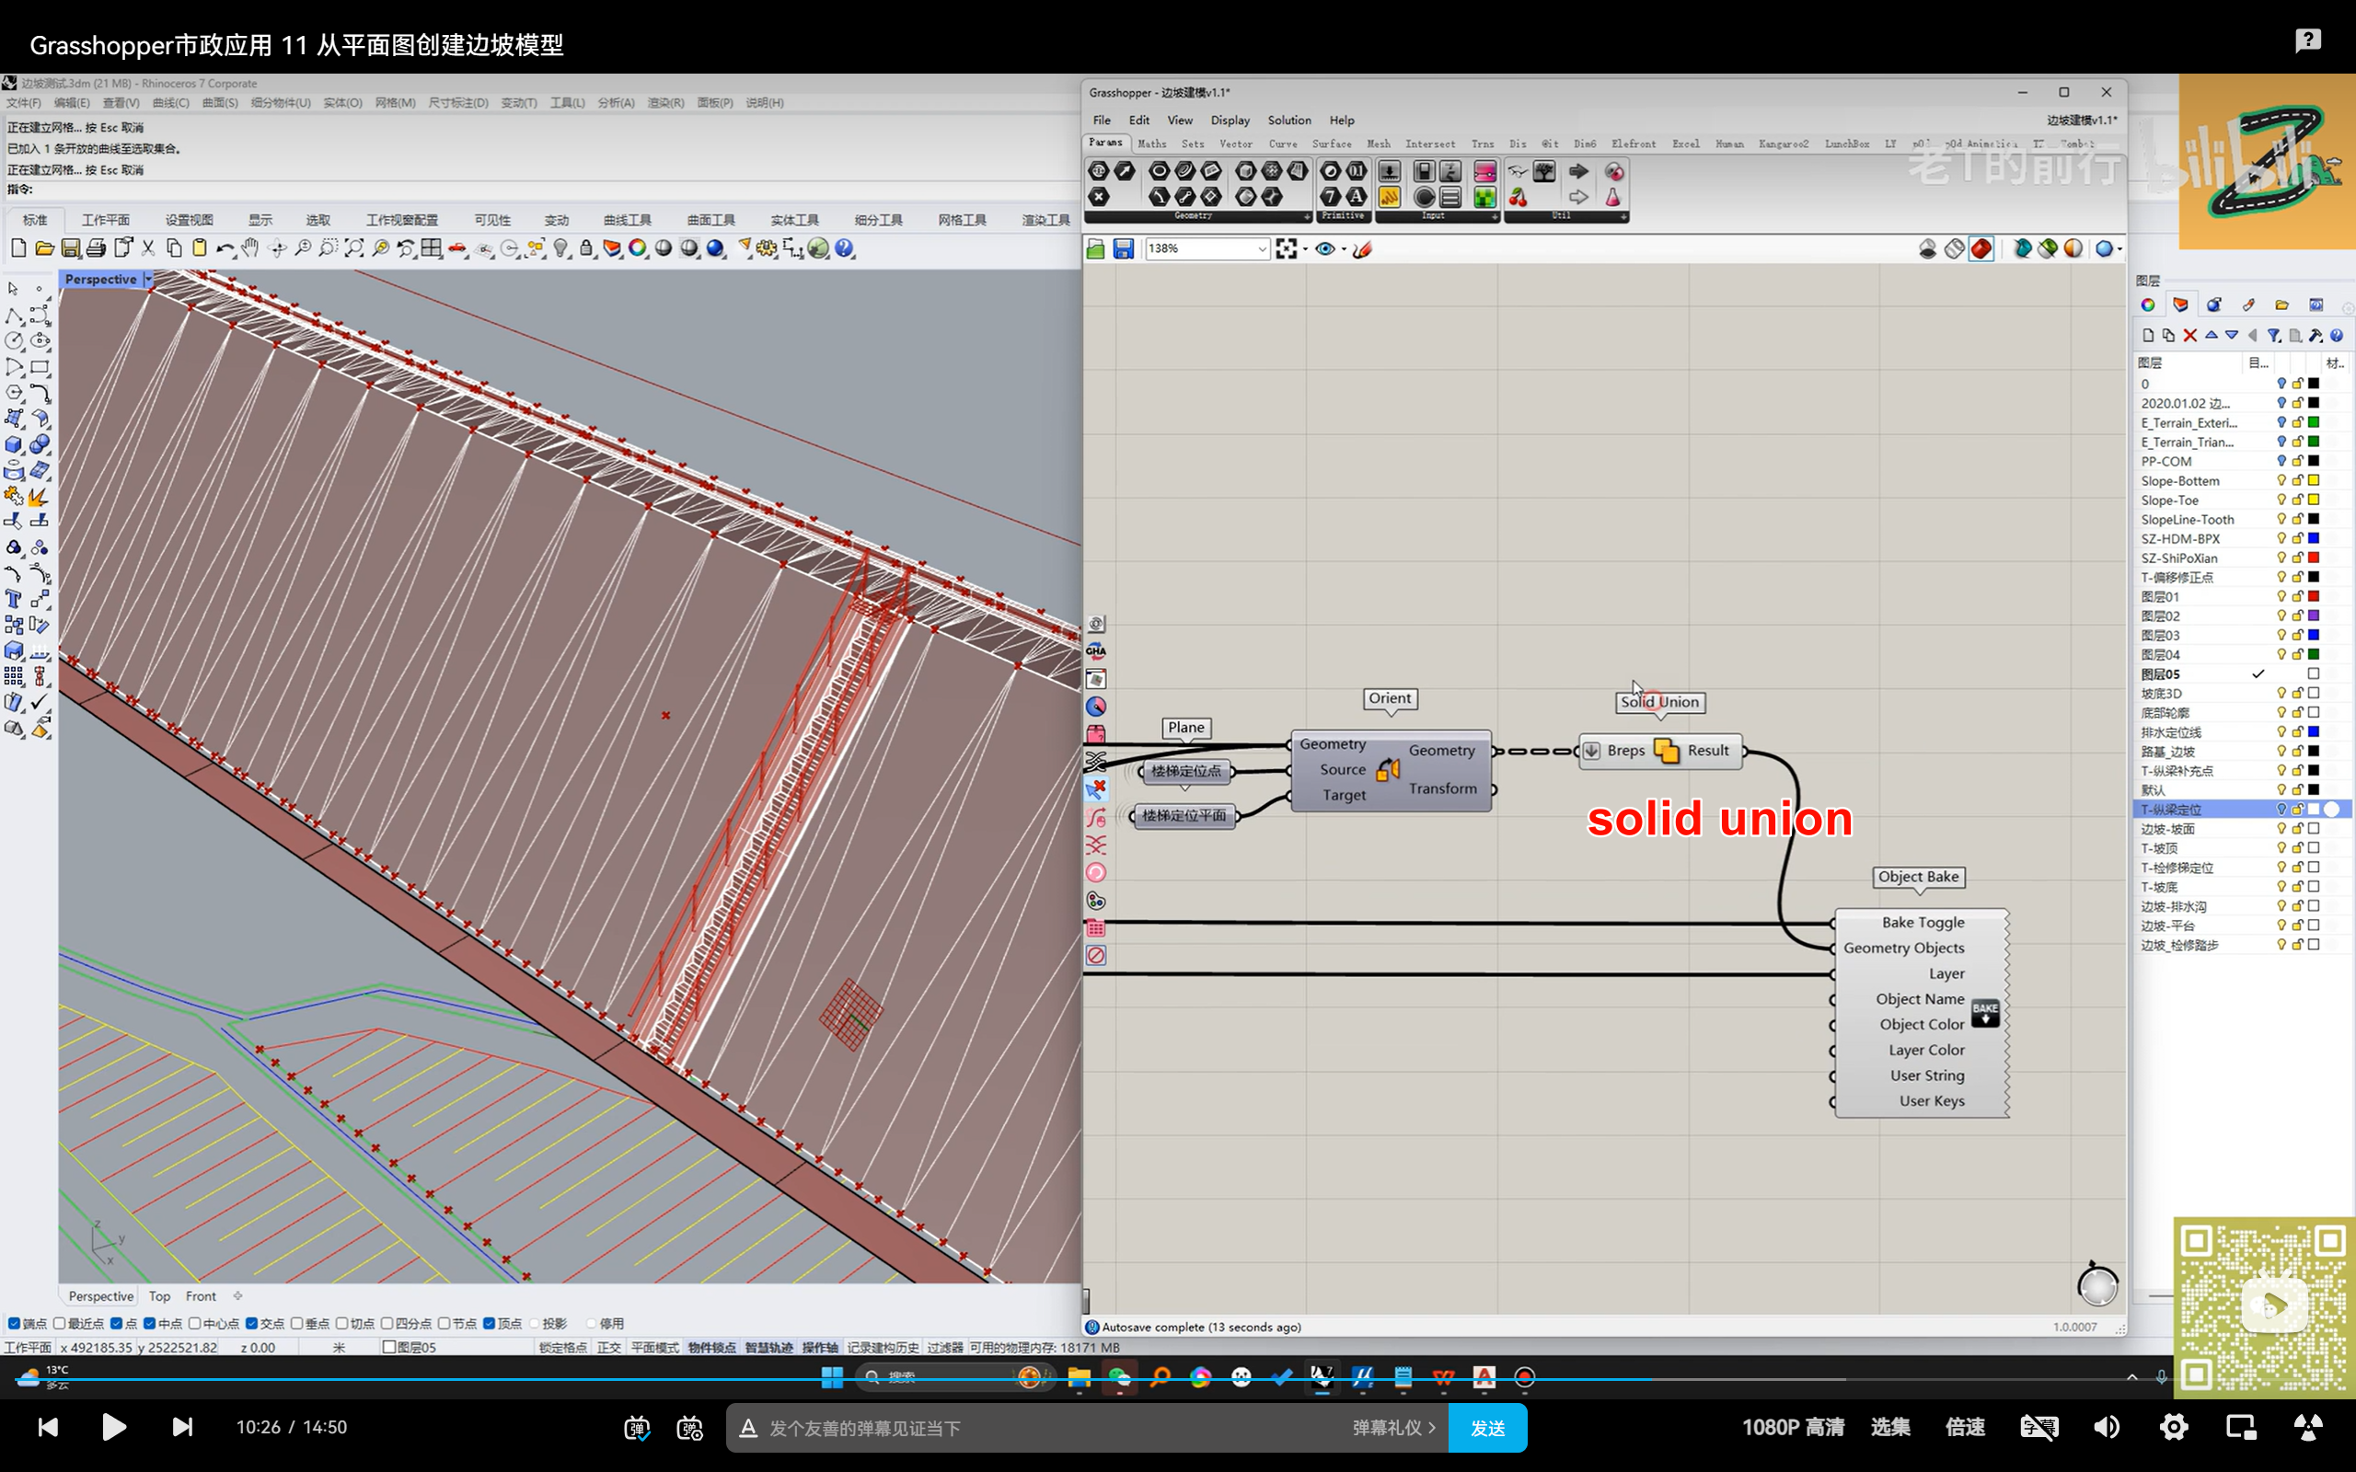
Task: Toggle the bulb visibility of the Slope-Toe layer
Action: (2280, 500)
